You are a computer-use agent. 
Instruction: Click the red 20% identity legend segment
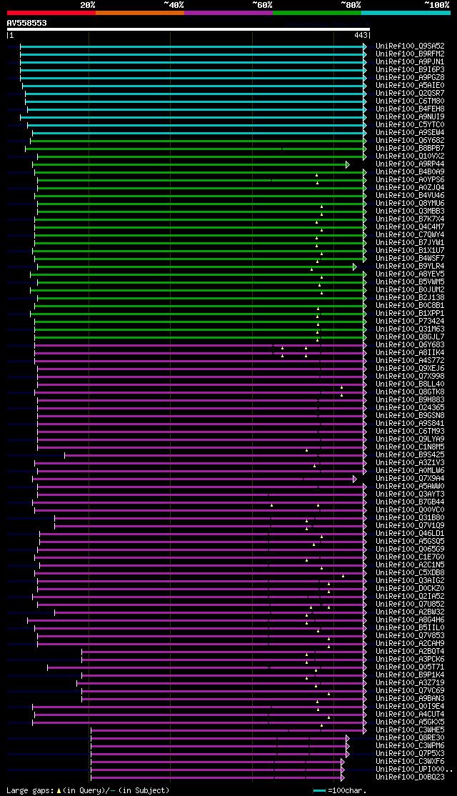click(51, 12)
